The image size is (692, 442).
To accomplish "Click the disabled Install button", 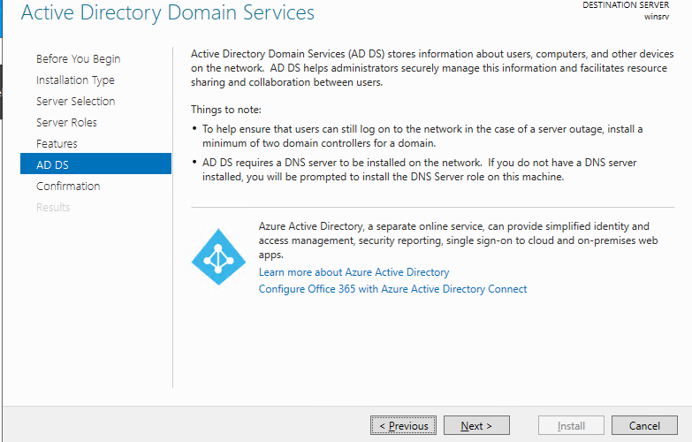I will click(571, 426).
